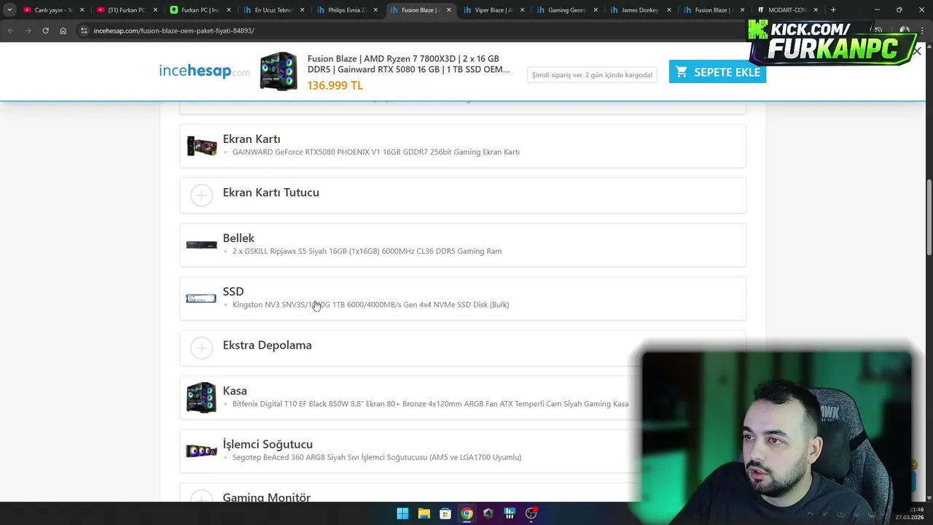
Task: Select the Kingston NV3 SSD description
Action: click(370, 305)
